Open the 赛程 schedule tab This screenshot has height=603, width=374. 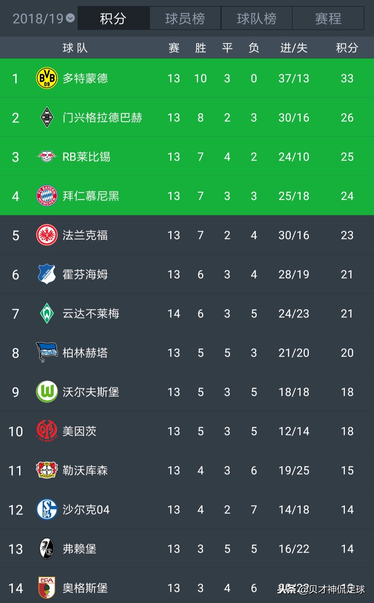[x=328, y=18]
